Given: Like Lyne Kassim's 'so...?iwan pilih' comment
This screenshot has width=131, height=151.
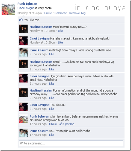Looking at the screenshot, I should (52, 135).
